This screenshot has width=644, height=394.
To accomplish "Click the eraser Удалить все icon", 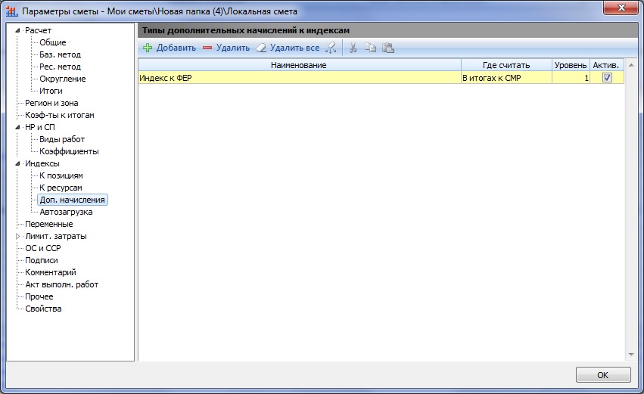I will [x=261, y=48].
